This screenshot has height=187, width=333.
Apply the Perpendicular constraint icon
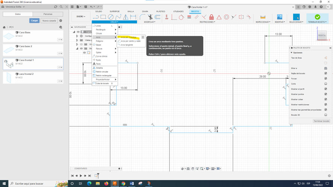click(204, 17)
